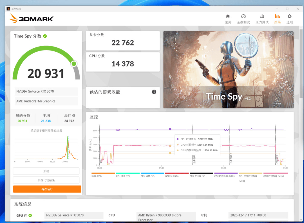
Task: Click the green knob on the score gauge
Action: coord(74,64)
